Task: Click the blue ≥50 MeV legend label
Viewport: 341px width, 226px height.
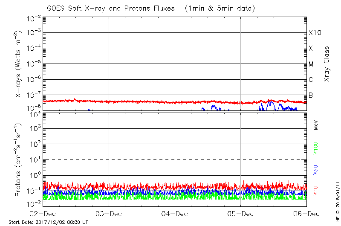Action: tap(316, 170)
